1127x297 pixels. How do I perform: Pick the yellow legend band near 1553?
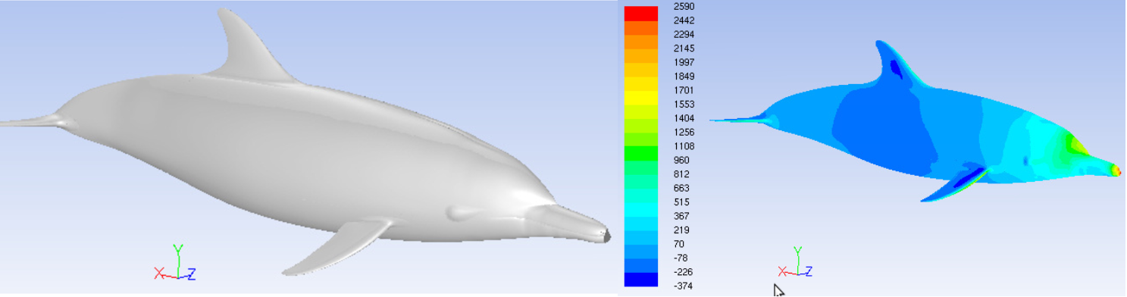[x=640, y=98]
